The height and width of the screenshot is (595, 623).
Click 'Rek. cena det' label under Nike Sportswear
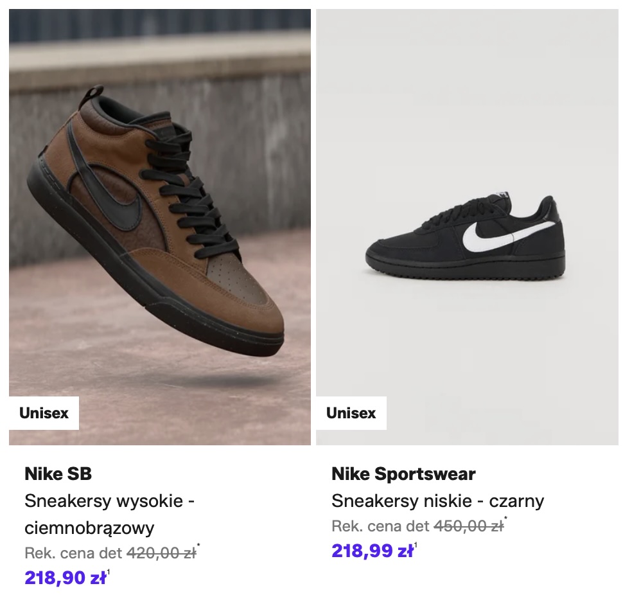[380, 526]
